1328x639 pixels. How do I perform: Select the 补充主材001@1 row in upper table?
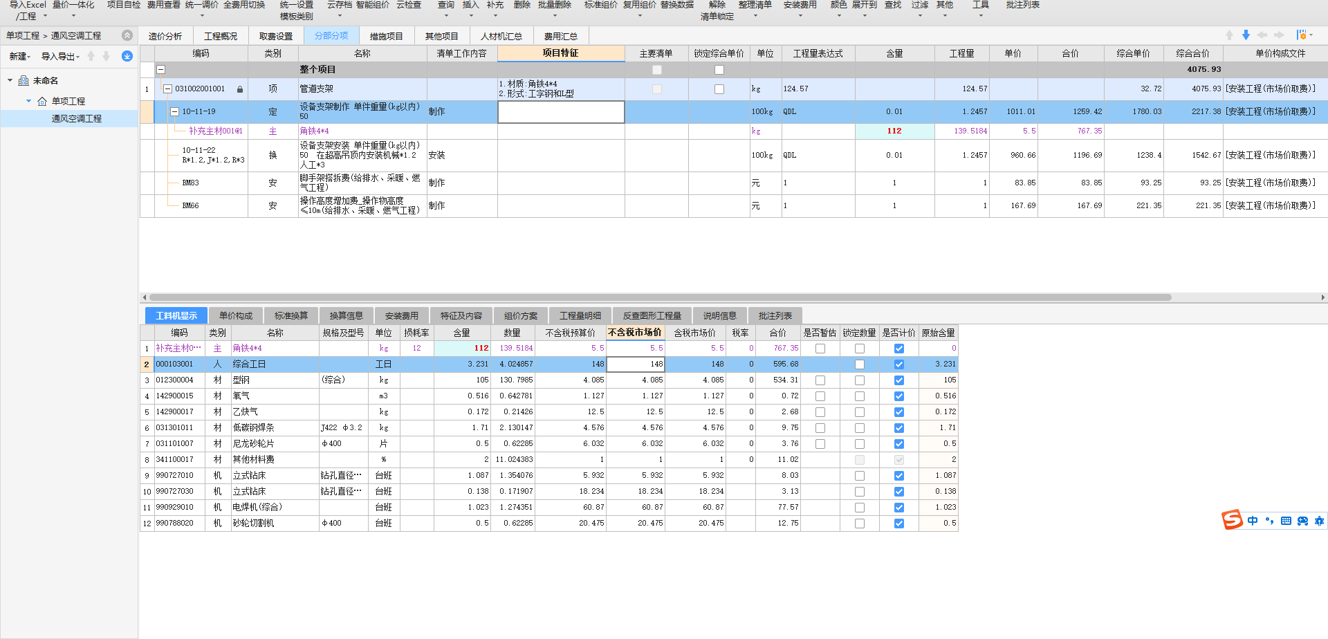coord(216,131)
